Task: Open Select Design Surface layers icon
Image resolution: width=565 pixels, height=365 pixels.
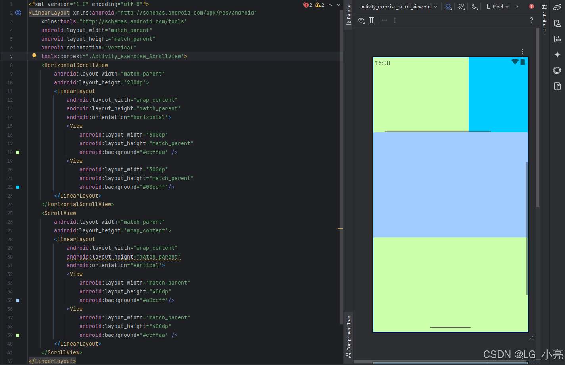Action: point(448,6)
